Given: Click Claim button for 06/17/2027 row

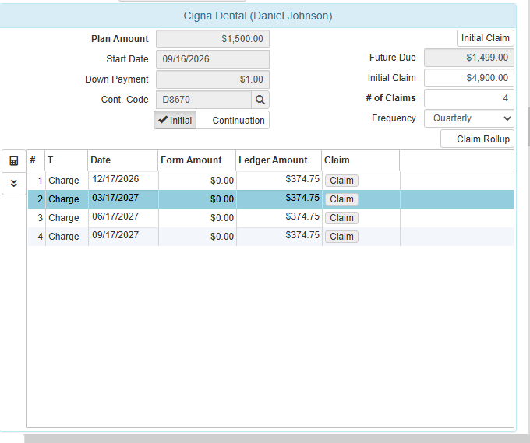Looking at the screenshot, I should point(341,218).
